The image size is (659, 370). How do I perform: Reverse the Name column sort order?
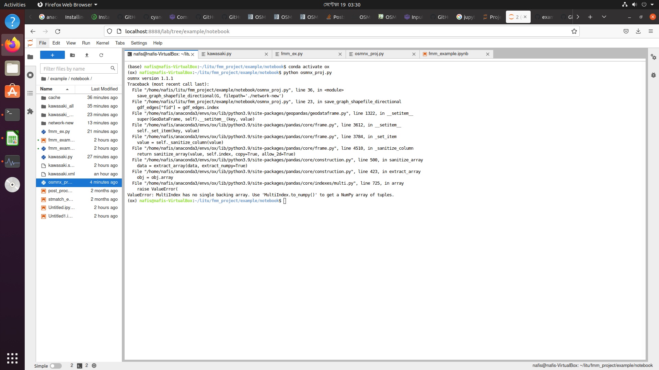tap(47, 89)
